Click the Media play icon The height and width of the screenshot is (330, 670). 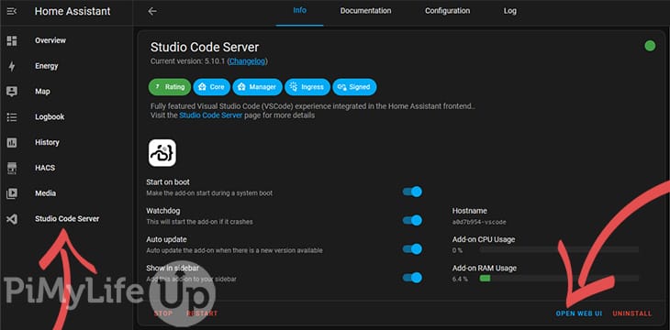tap(12, 193)
